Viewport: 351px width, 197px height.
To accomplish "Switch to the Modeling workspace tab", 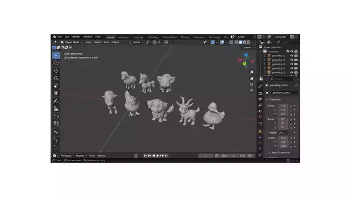I will coord(124,37).
